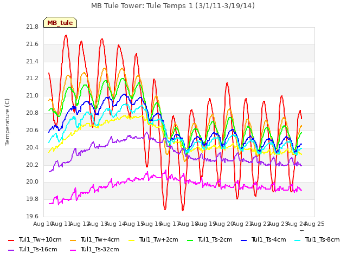347x260 pixels.
Task: Click the 21.4 y-axis tick label
Action: click(x=33, y=61)
